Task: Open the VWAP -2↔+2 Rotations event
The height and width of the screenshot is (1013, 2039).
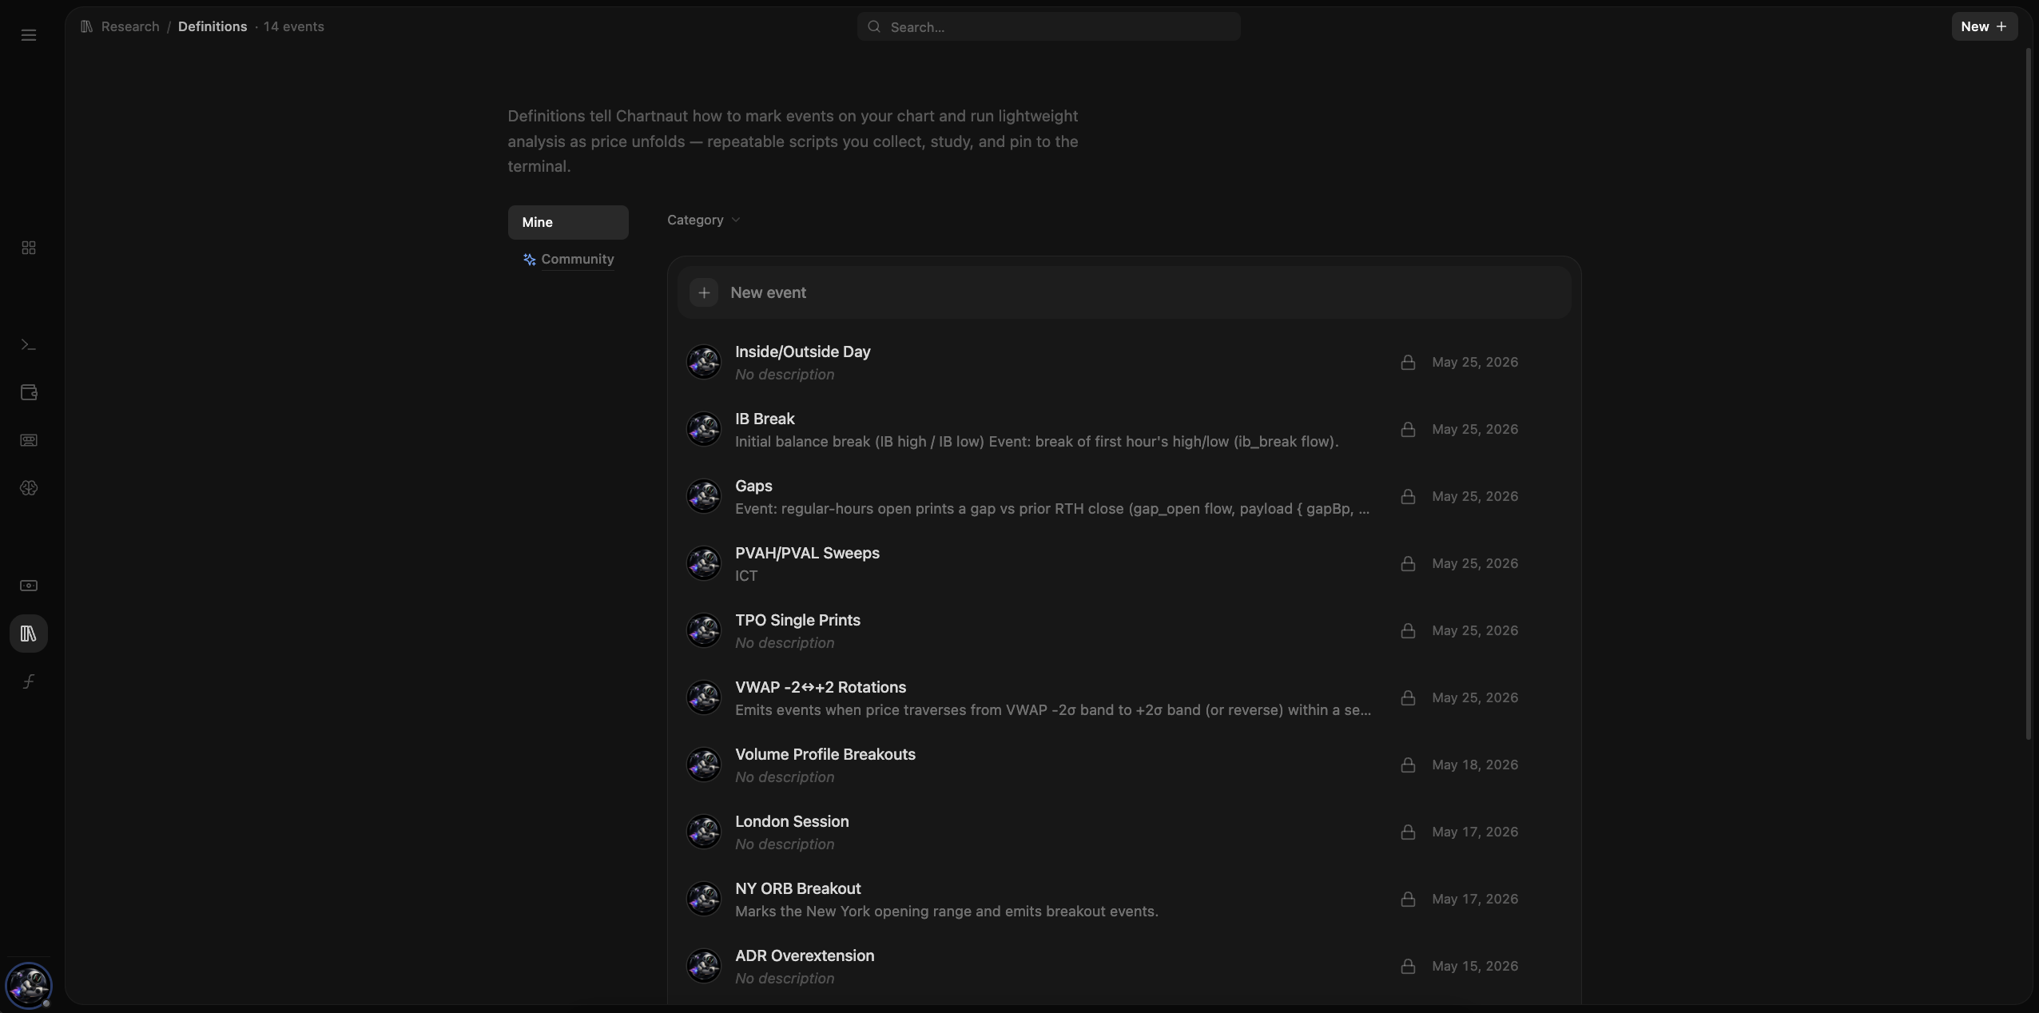Action: [1124, 698]
